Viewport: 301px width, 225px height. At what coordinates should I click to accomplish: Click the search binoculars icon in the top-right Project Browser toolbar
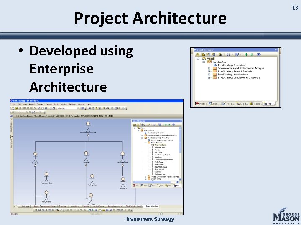tap(221, 55)
